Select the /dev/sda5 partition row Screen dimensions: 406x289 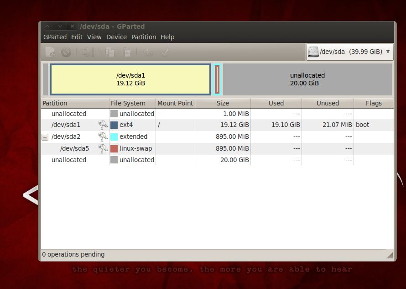[x=217, y=148]
